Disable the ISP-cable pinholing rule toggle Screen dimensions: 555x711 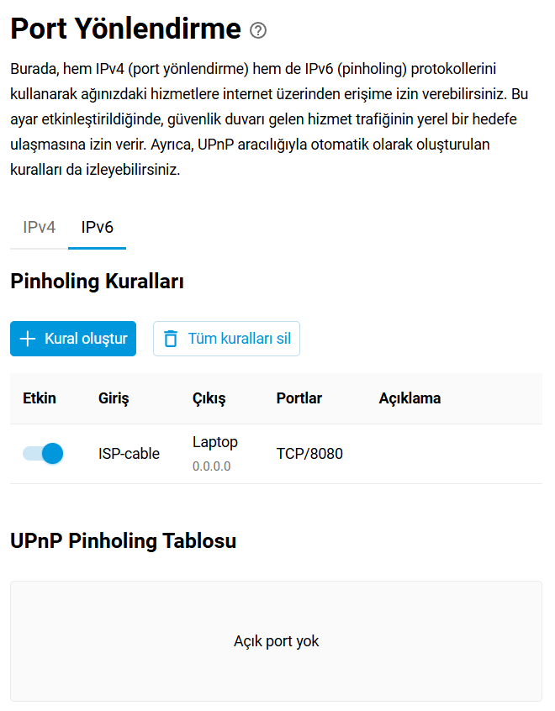(x=43, y=454)
